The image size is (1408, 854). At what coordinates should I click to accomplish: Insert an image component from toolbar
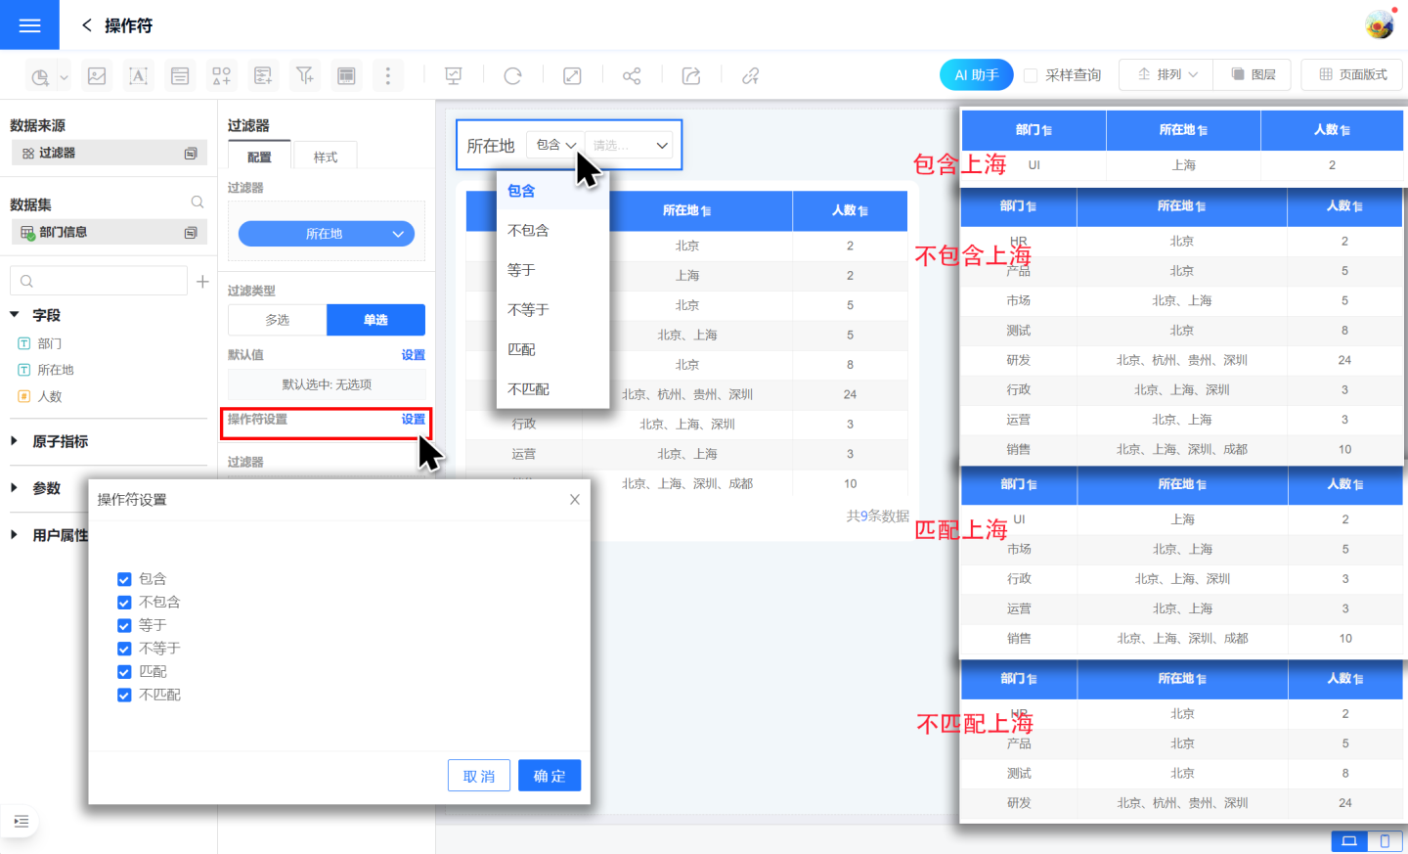point(97,75)
